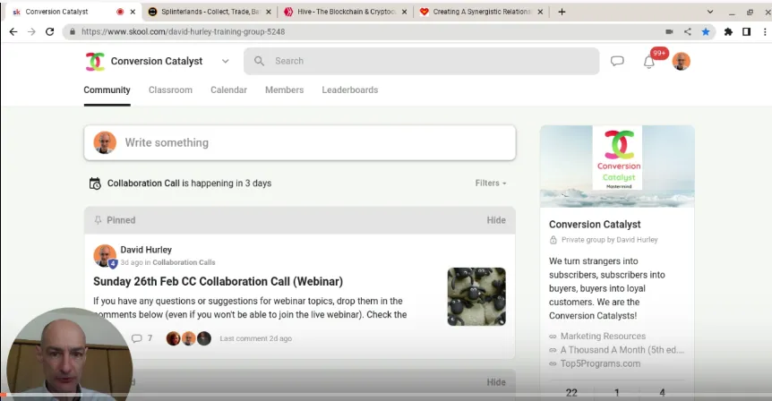The image size is (772, 401).
Task: Click the calendar icon beside Collaboration Call
Action: pos(95,183)
